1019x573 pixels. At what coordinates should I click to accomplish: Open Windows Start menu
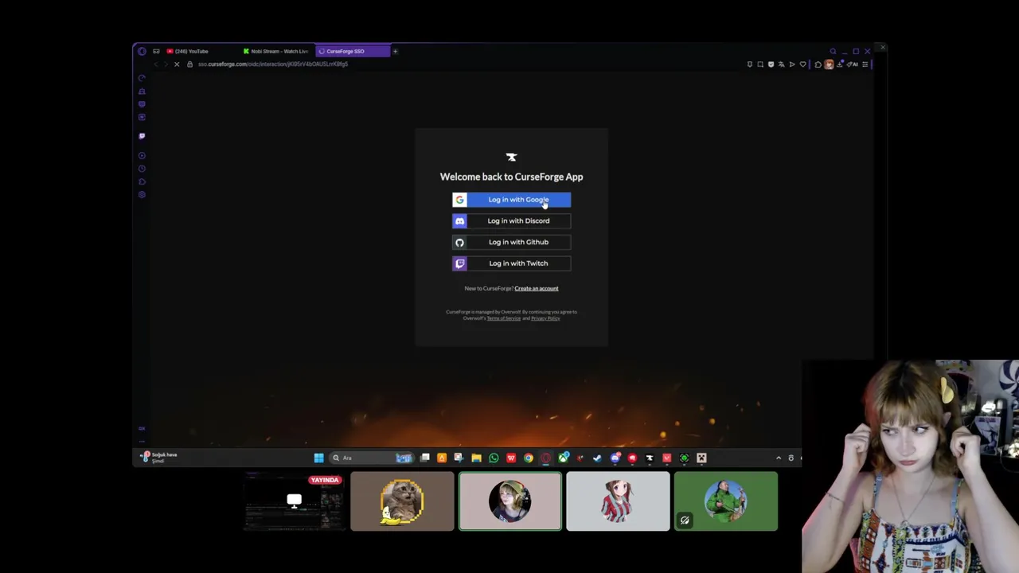[x=318, y=458]
